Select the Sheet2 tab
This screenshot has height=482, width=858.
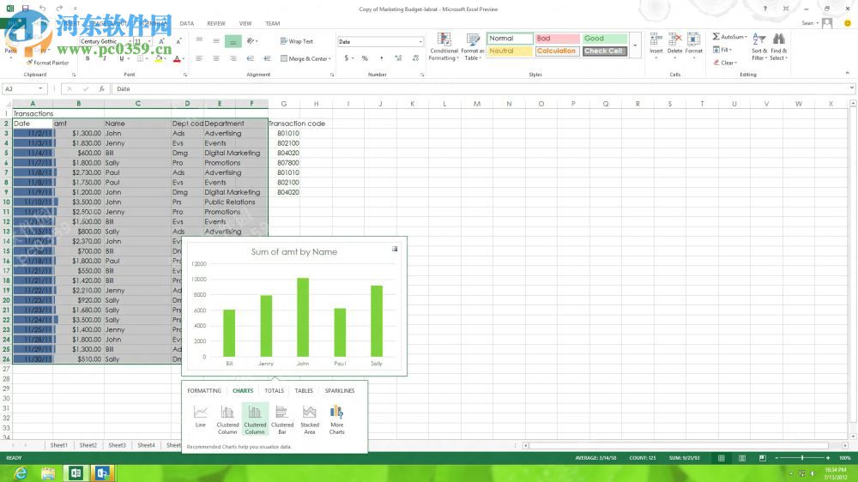(x=88, y=445)
